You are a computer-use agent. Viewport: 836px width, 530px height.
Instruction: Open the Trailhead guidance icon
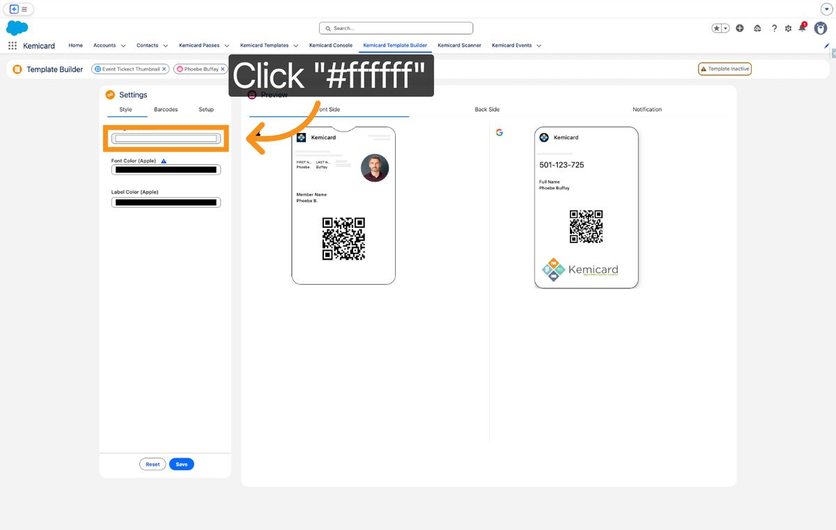(757, 28)
